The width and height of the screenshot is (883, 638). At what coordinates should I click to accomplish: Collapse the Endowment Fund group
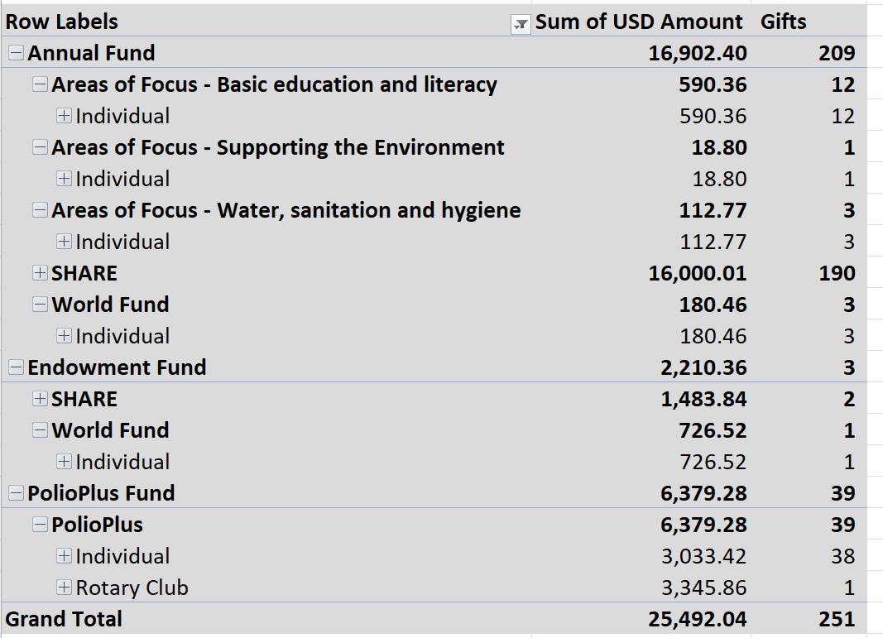pos(16,367)
